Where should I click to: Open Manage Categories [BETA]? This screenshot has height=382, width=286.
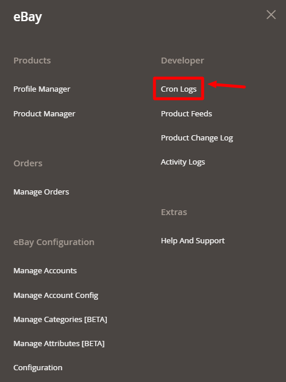pos(60,319)
